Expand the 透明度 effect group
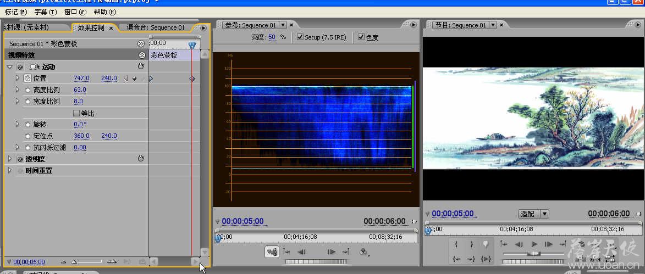 click(10, 158)
